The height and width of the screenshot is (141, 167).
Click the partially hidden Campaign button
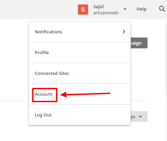[x=139, y=43]
